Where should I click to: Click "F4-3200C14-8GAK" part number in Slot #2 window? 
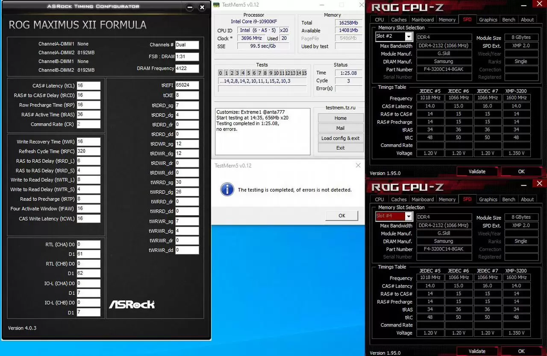tap(444, 70)
